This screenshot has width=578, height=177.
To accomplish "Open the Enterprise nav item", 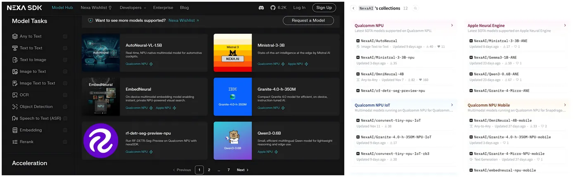I will (x=163, y=7).
